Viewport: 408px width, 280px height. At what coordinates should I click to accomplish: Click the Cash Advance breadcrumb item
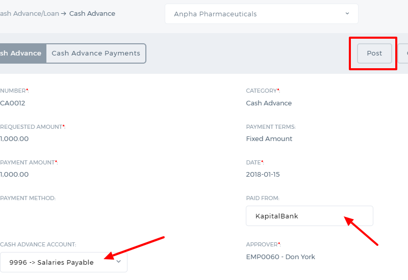(x=92, y=14)
